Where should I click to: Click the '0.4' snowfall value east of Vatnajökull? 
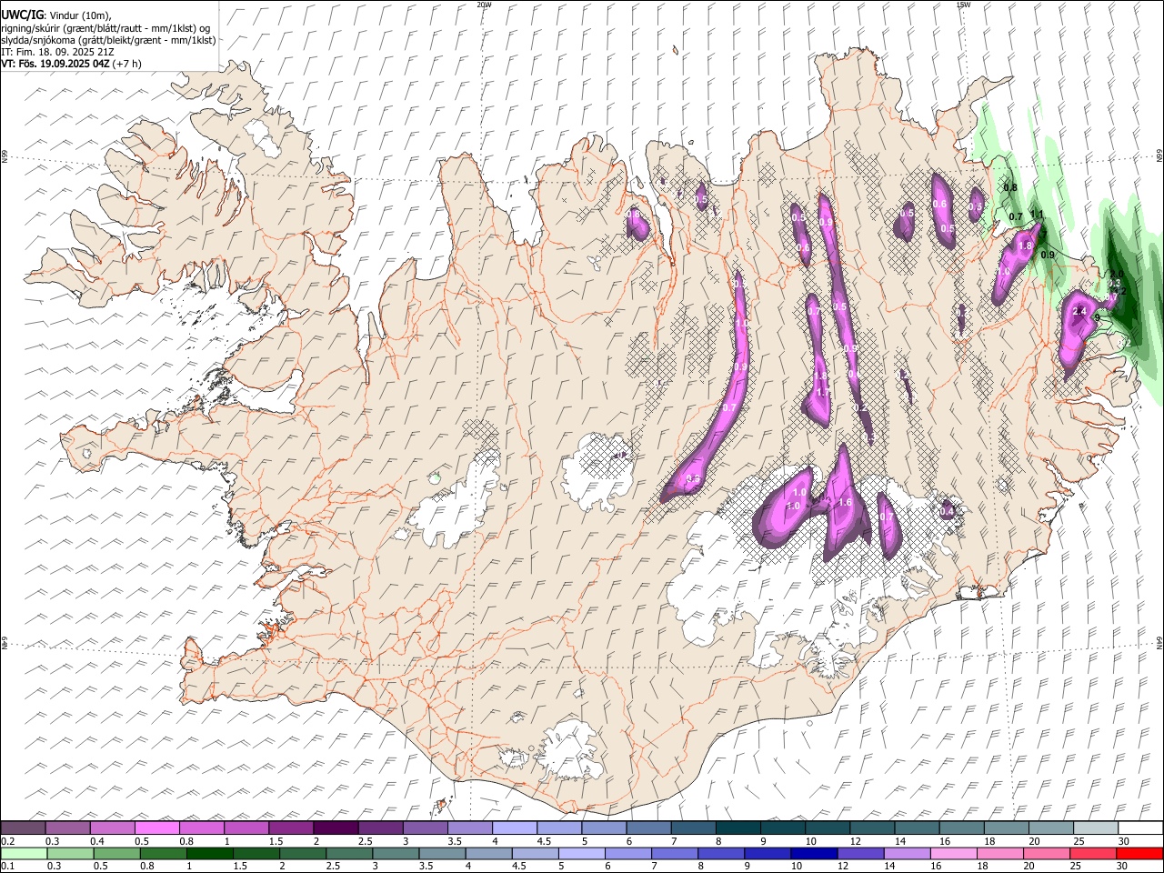947,511
